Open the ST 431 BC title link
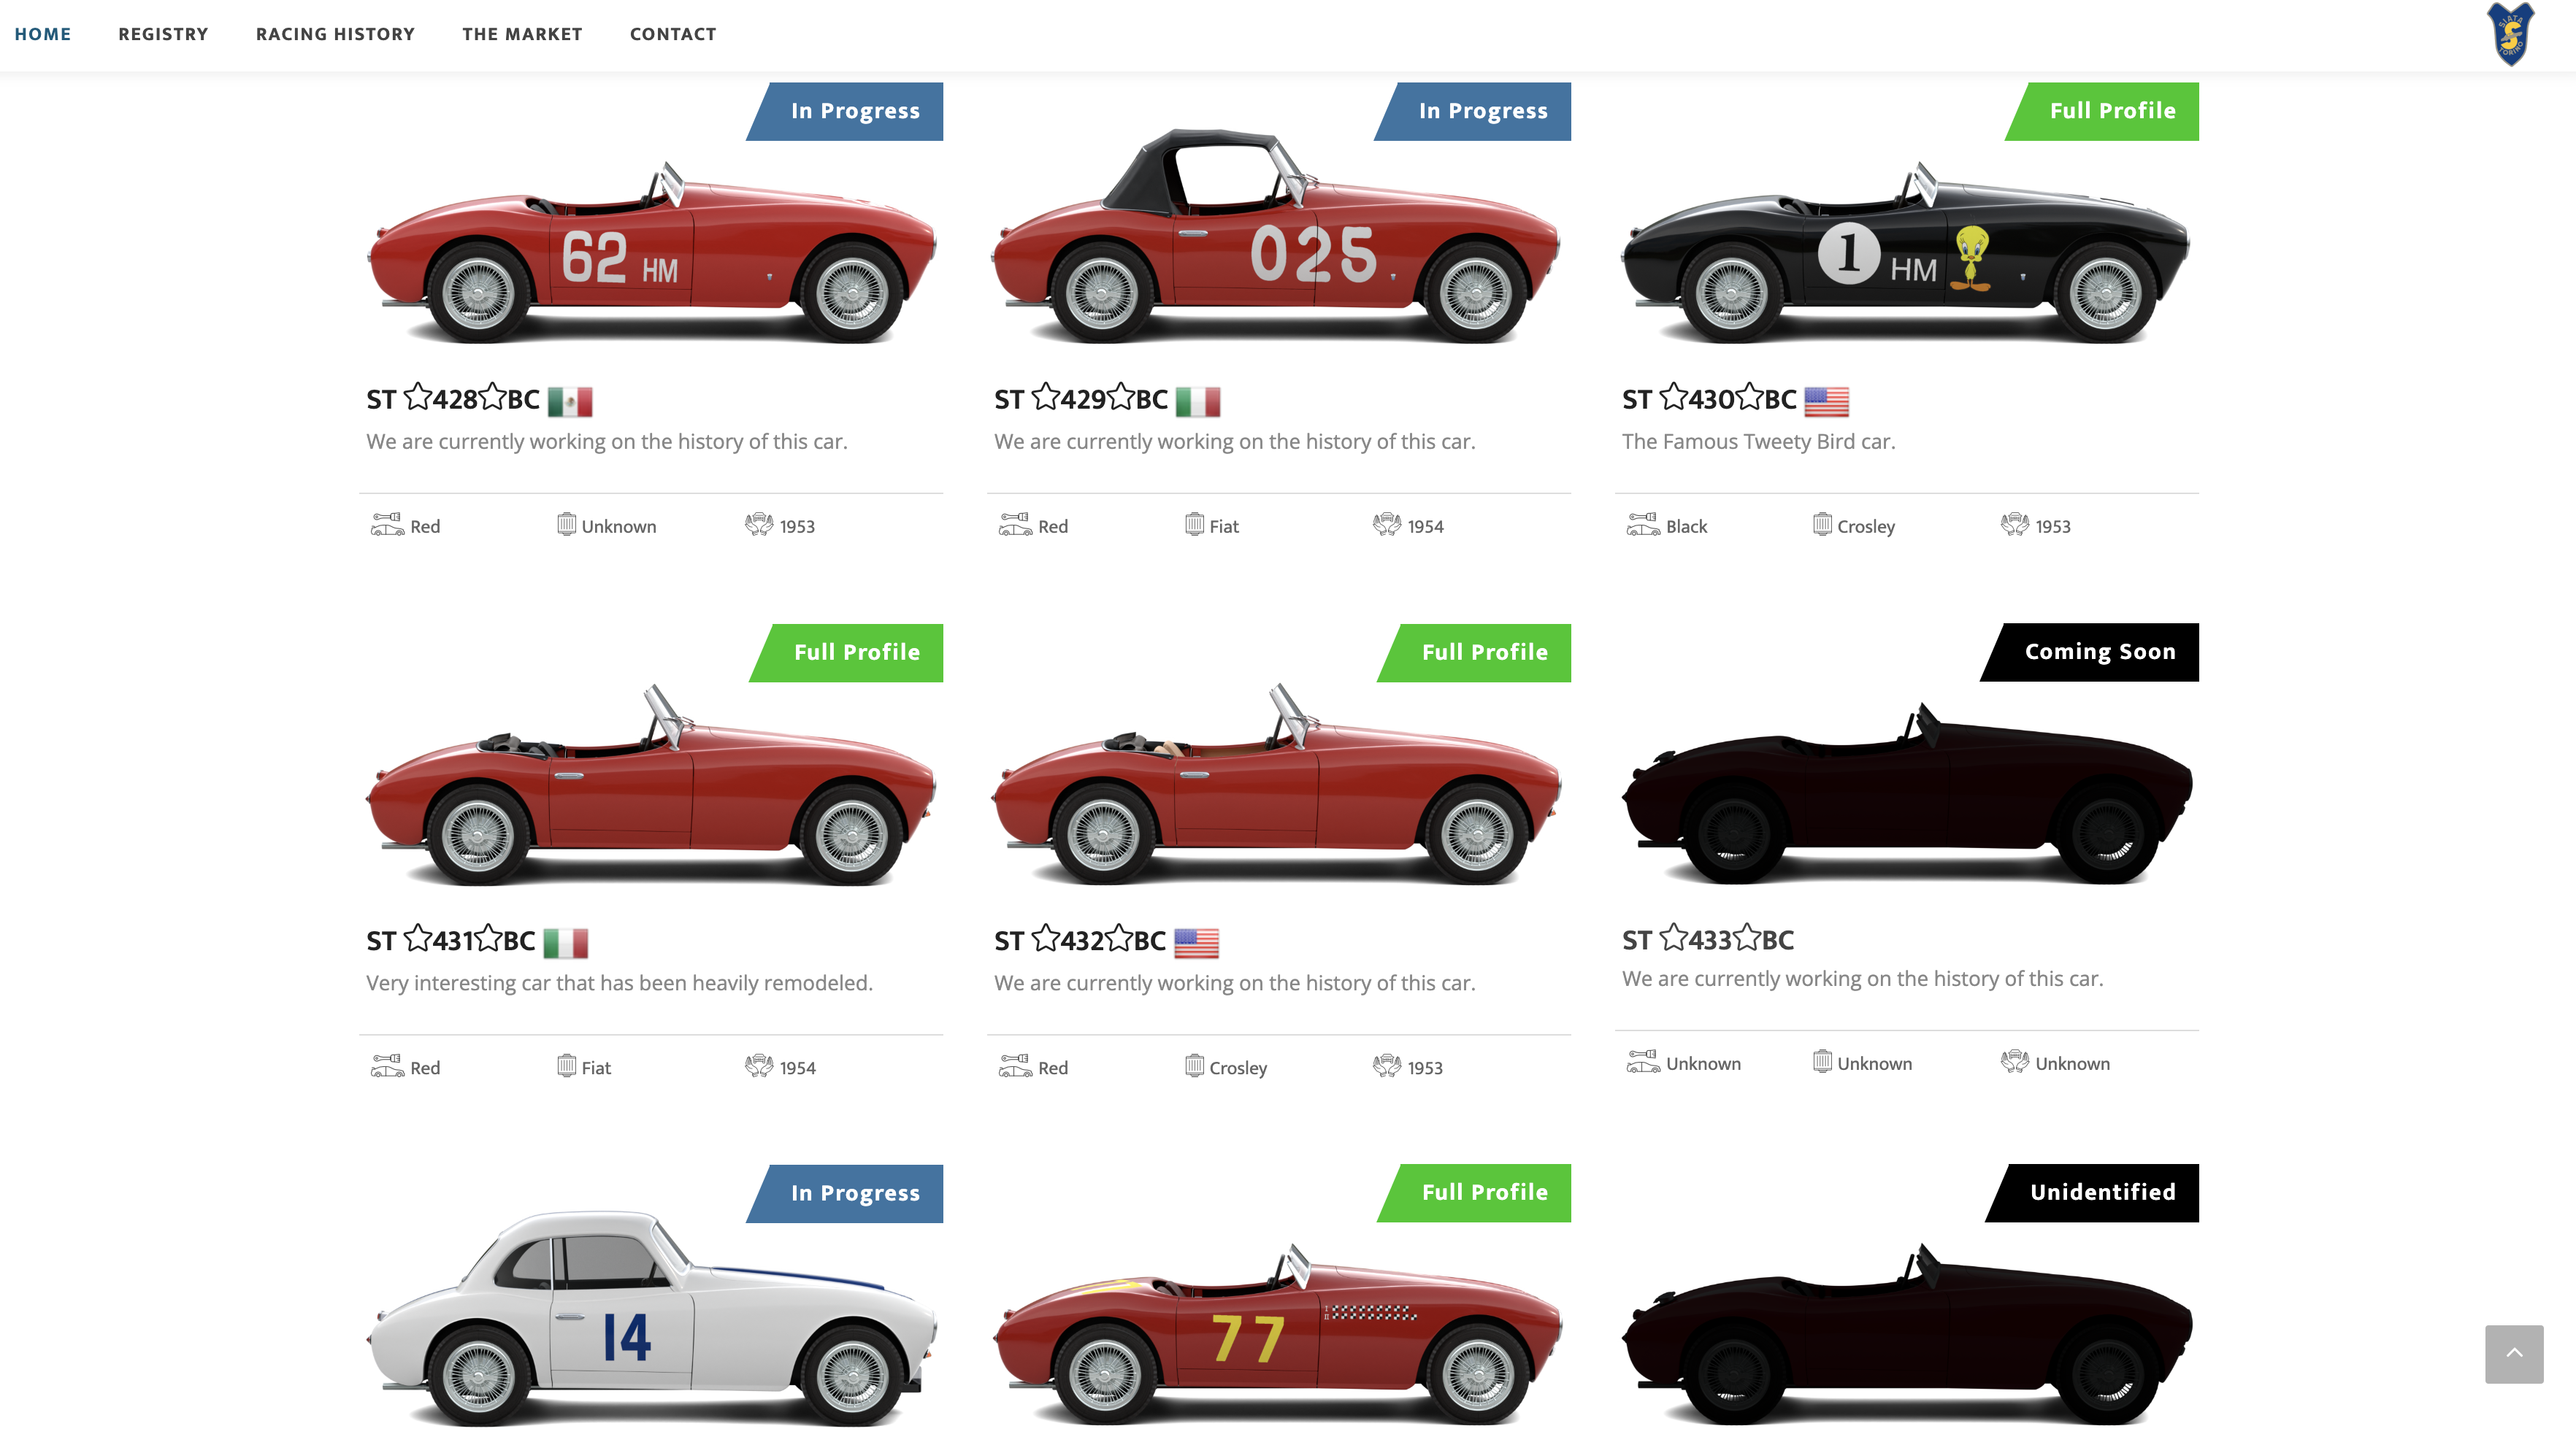This screenshot has height=1445, width=2576. (451, 941)
